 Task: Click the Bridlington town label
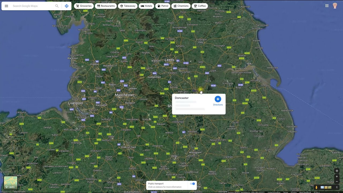[x=258, y=29]
